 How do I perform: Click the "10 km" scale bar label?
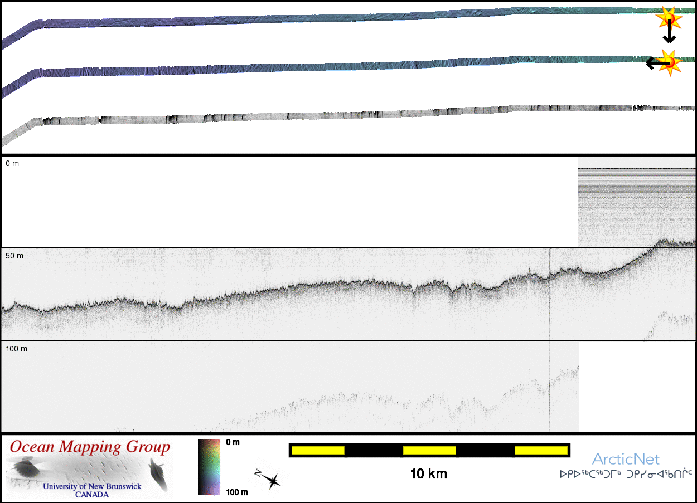coord(428,474)
